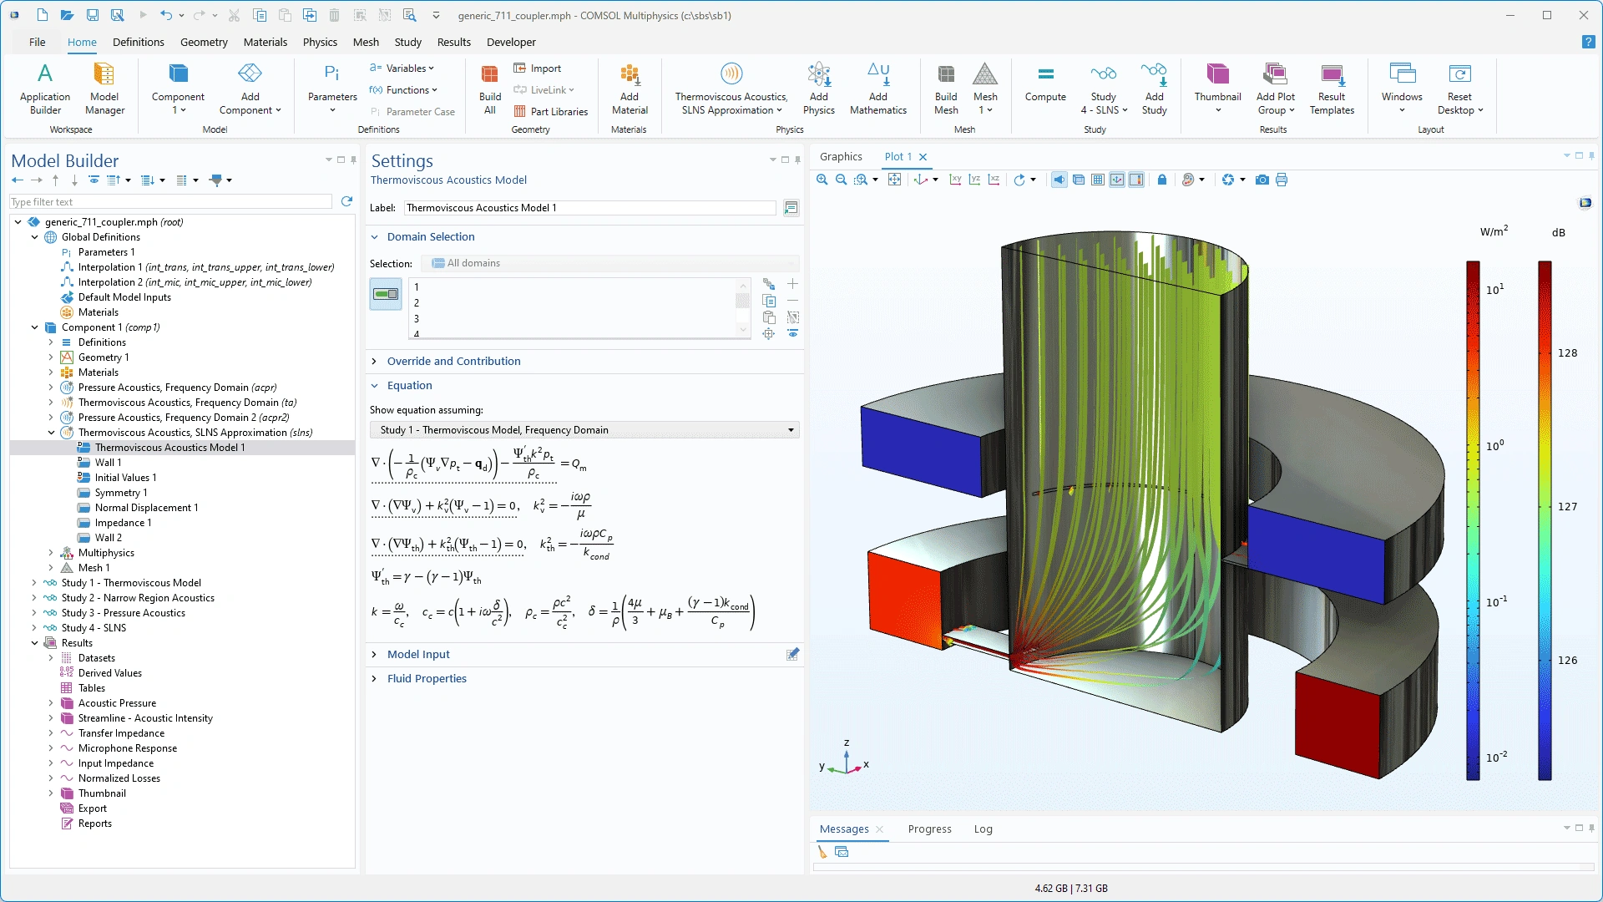Take a snapshot with camera icon
This screenshot has height=902, width=1603.
tap(1262, 180)
